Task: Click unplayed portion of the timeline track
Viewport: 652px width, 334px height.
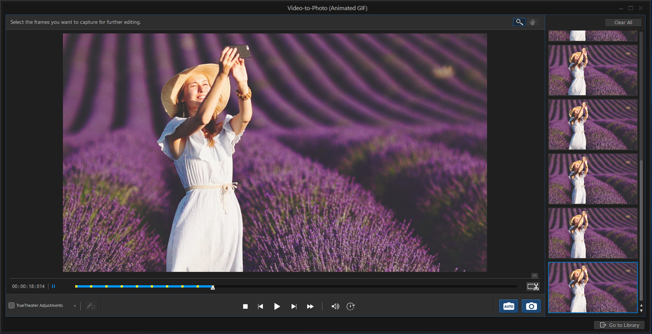Action: point(365,286)
